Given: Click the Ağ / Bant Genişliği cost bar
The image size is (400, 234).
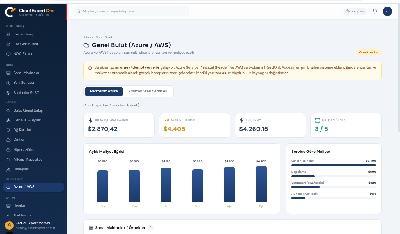Looking at the screenshot, I should pos(334,198).
